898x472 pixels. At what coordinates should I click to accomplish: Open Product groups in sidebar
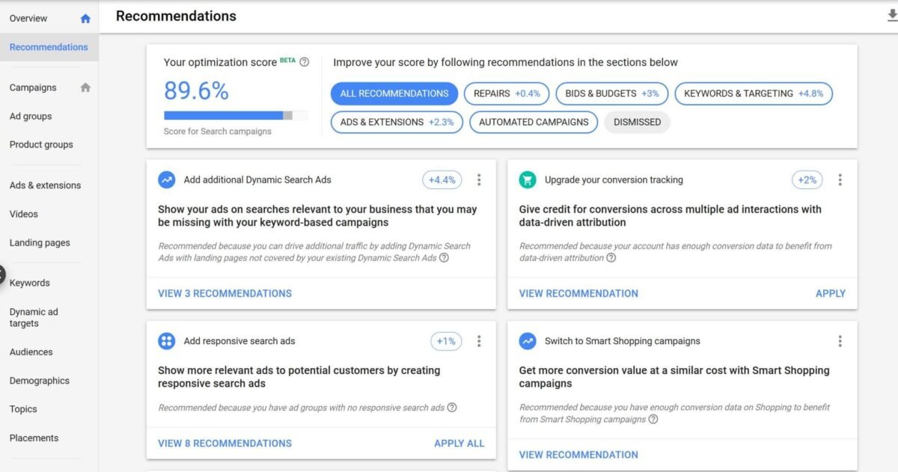pyautogui.click(x=41, y=144)
